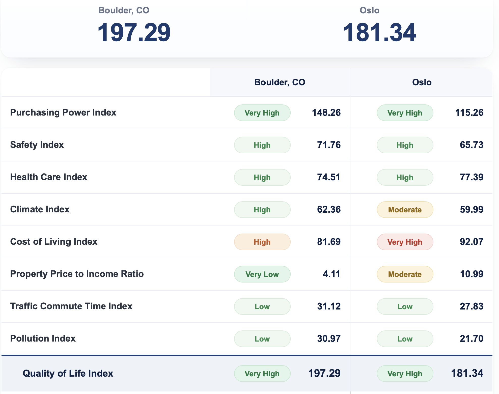Click the "Oslo" table column header

point(422,82)
